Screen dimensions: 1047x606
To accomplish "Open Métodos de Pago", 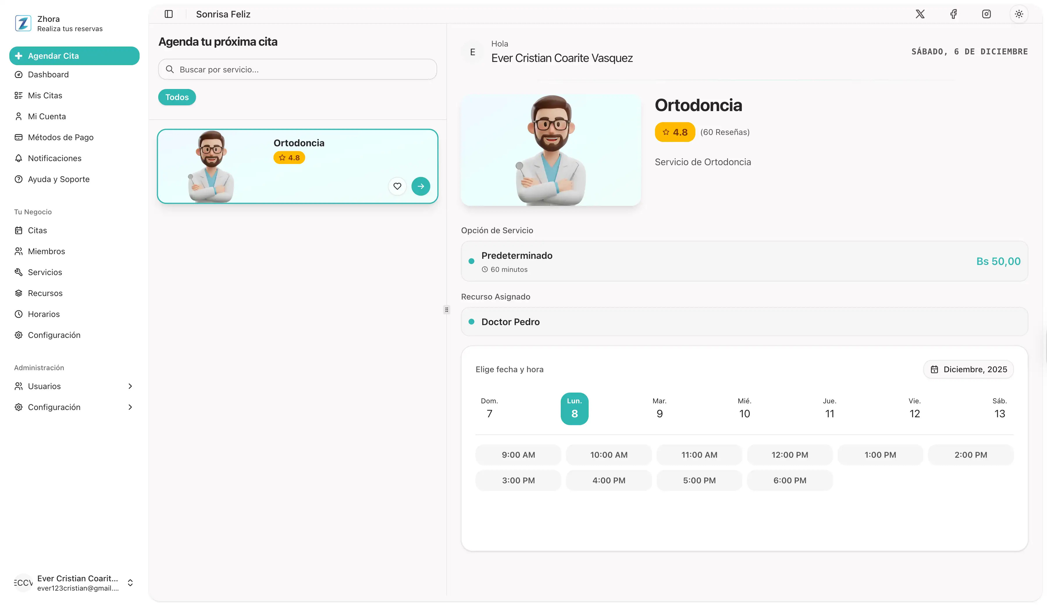I will pyautogui.click(x=61, y=137).
